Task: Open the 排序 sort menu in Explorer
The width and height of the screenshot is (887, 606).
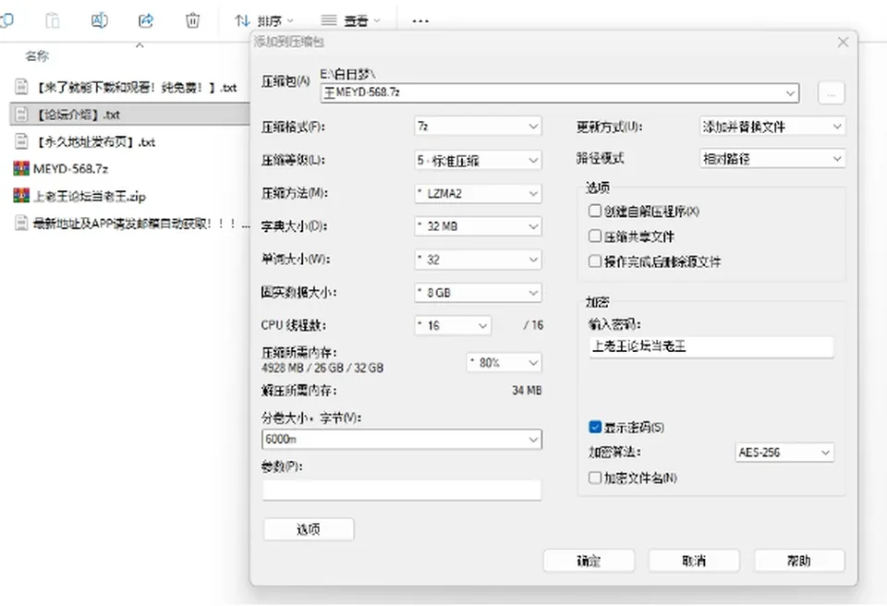Action: tap(265, 21)
